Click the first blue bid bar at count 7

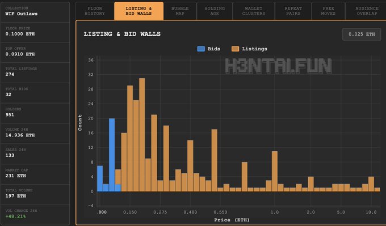pos(100,178)
